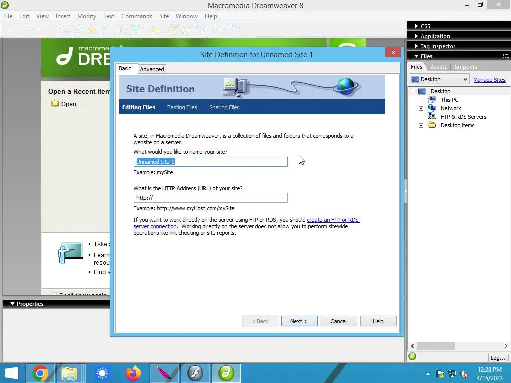
Task: Open the Media icon dropdown arrow
Action: pyautogui.click(x=162, y=29)
